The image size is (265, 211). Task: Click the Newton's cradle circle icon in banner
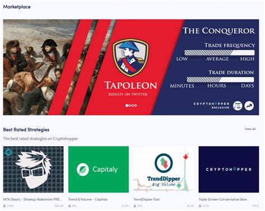tap(238, 106)
